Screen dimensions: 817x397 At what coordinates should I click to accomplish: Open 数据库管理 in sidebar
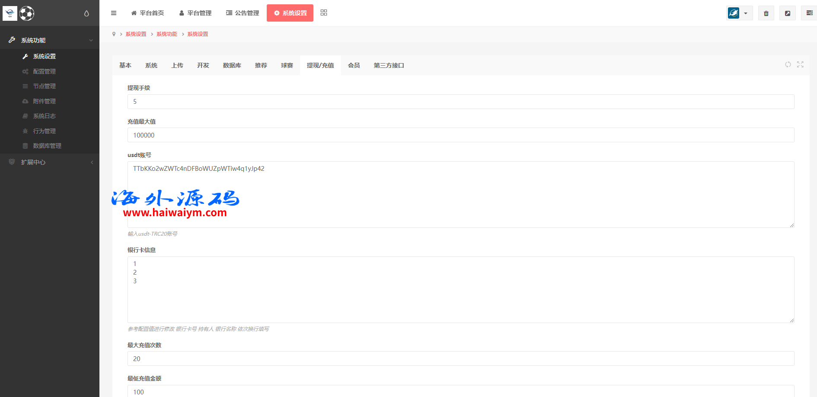pyautogui.click(x=47, y=146)
